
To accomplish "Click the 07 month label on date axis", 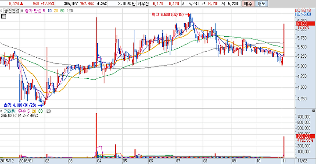I will [178, 161].
